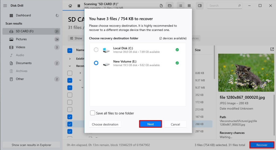The image size is (276, 150).
Task: Collapse chevron in first 9.37 MB row
Action: click(80, 80)
